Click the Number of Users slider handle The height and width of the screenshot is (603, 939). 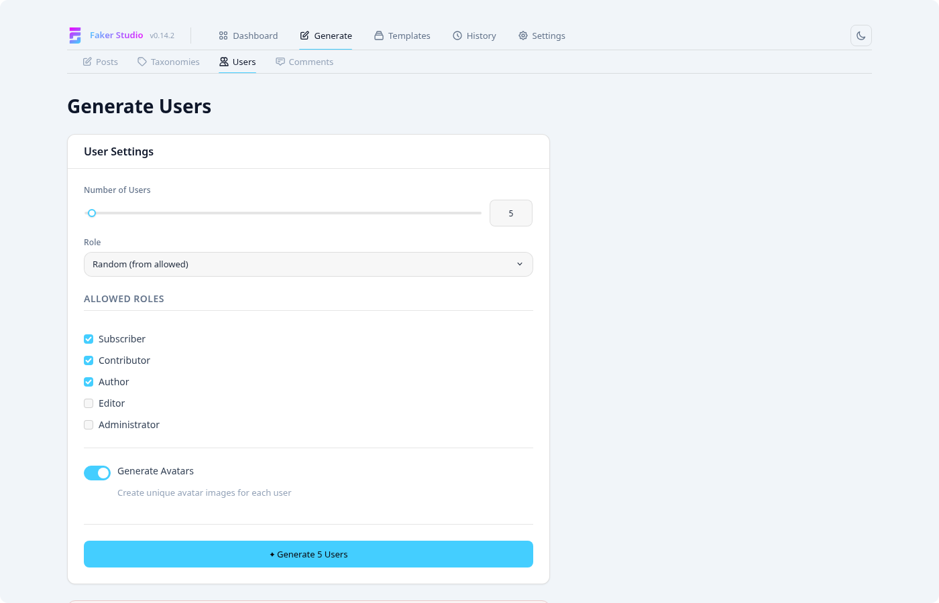pyautogui.click(x=92, y=213)
